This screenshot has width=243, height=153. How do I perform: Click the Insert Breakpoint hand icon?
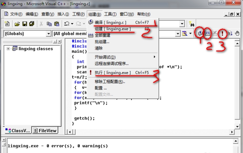click(x=237, y=33)
